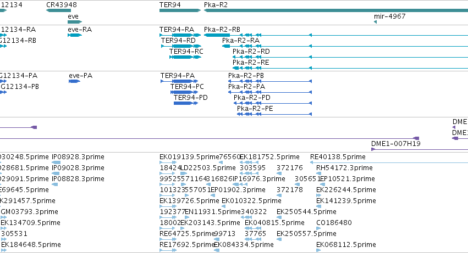Image resolution: width=468 pixels, height=253 pixels.
Task: Click the EK203143.5prime EST label
Action: [210, 223]
